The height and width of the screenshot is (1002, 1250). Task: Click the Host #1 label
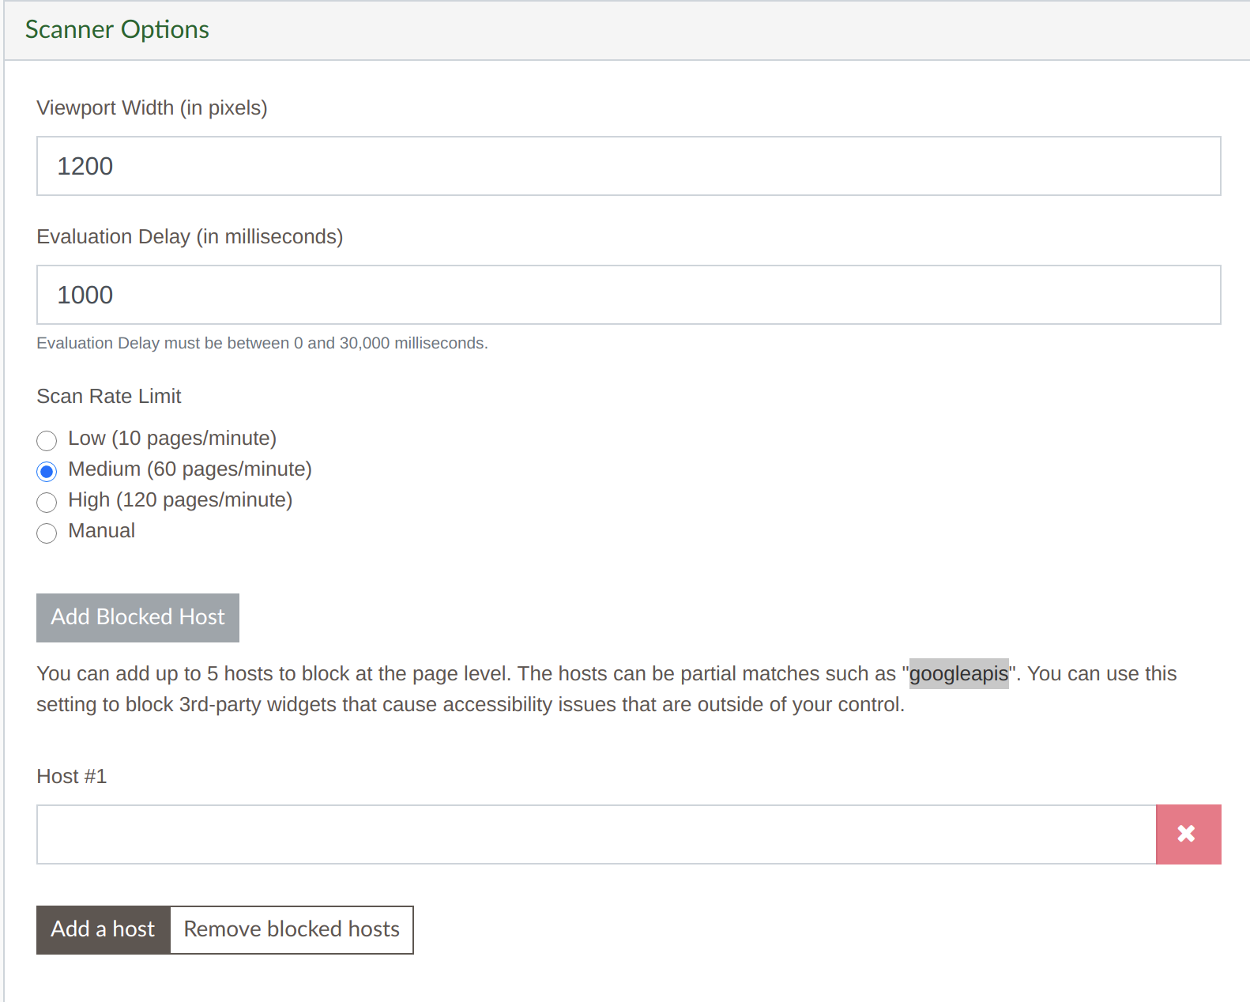71,776
